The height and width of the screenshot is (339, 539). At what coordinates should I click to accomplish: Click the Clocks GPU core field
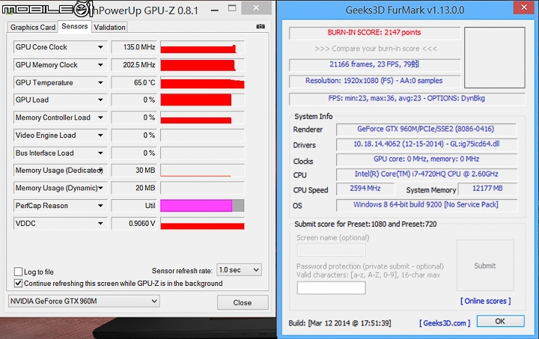[x=427, y=159]
